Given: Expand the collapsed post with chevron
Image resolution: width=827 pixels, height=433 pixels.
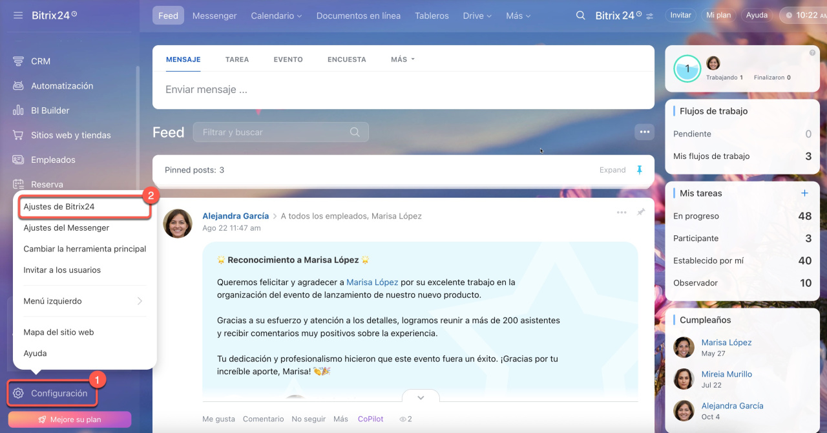Looking at the screenshot, I should point(421,397).
